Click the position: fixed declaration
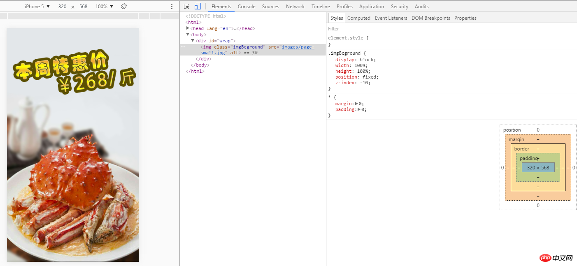The height and width of the screenshot is (266, 577). 357,77
